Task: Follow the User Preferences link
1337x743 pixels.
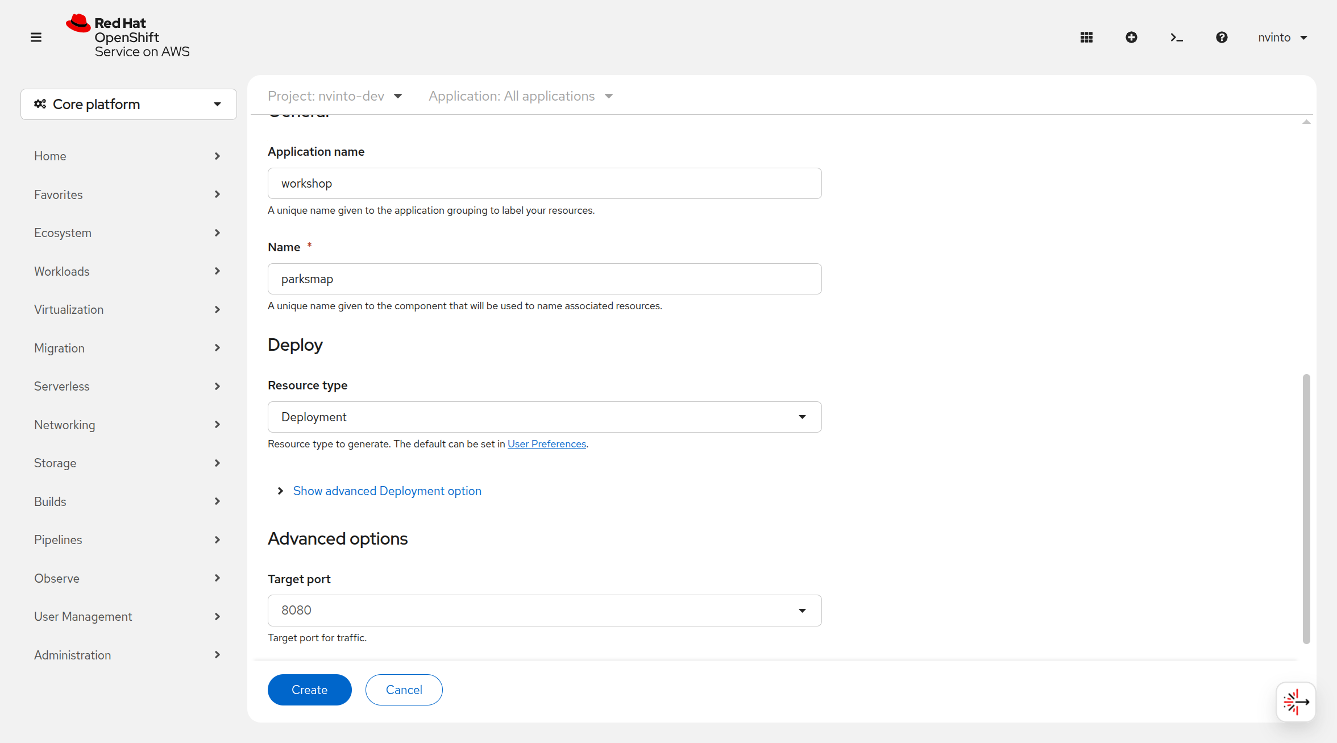Action: (x=546, y=444)
